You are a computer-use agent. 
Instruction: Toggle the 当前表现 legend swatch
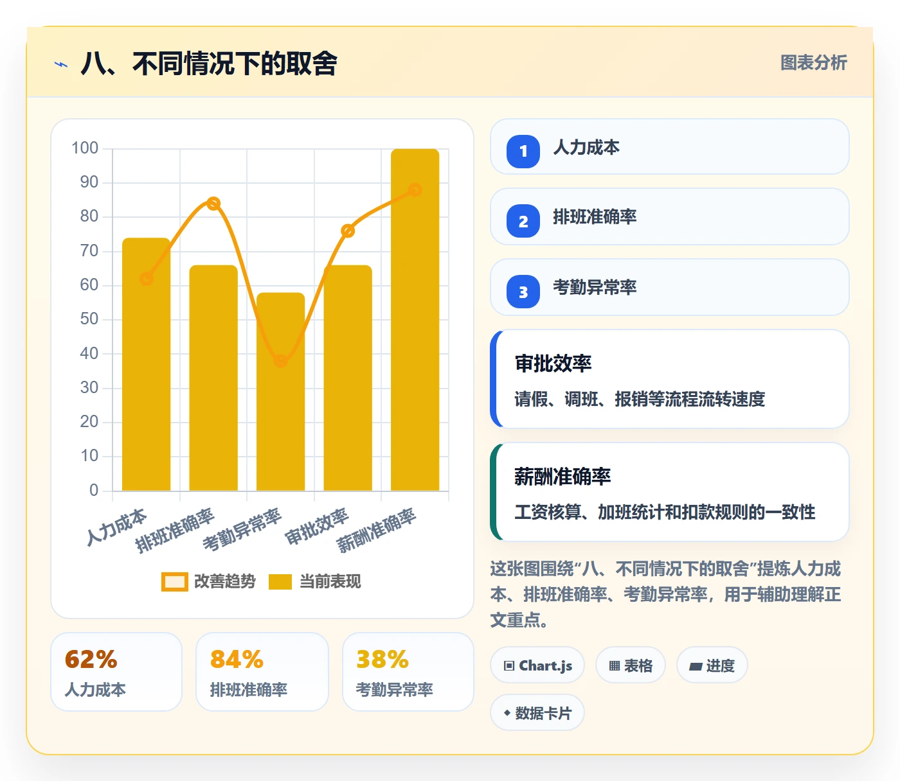(280, 582)
